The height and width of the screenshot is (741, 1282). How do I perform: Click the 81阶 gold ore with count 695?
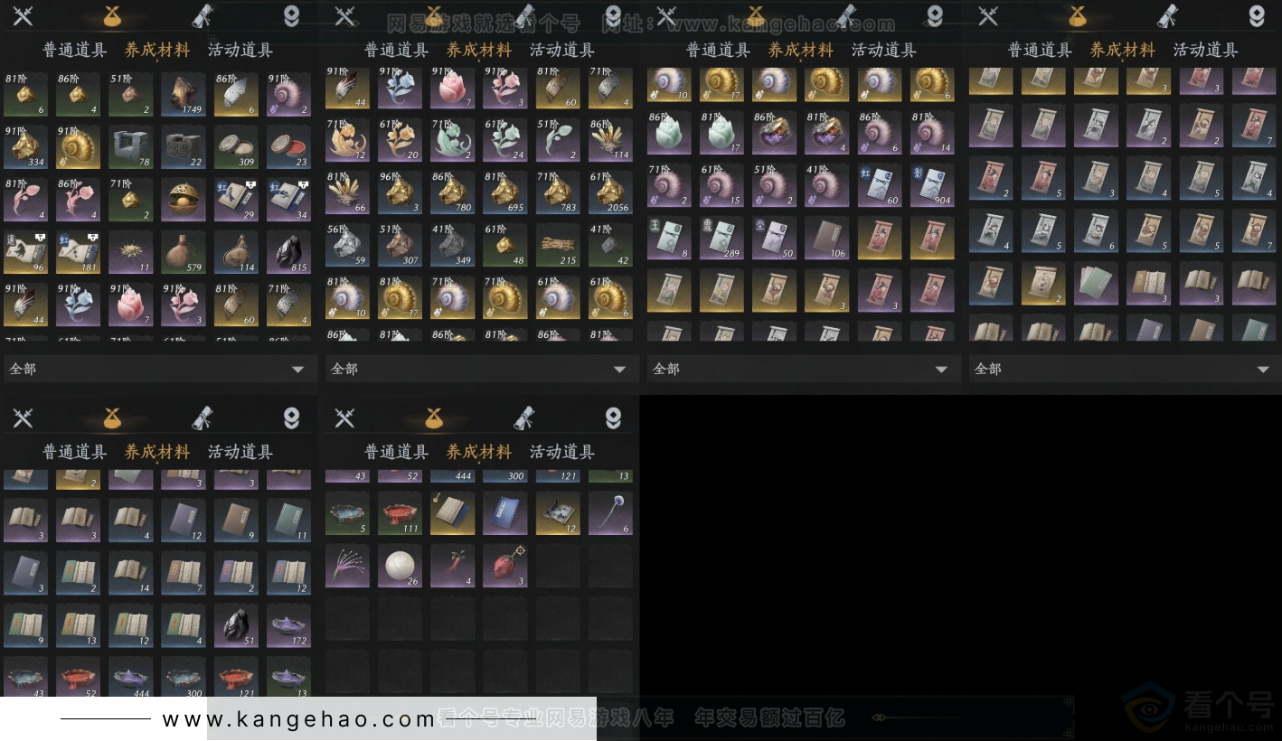[504, 192]
